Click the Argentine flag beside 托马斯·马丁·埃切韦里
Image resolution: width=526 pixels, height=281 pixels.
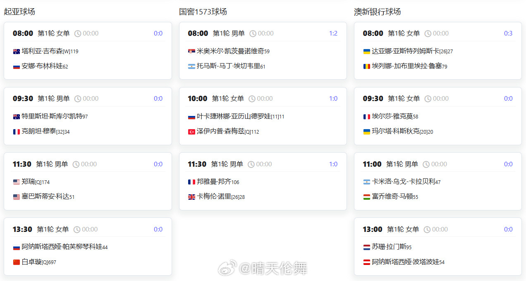[x=191, y=66]
